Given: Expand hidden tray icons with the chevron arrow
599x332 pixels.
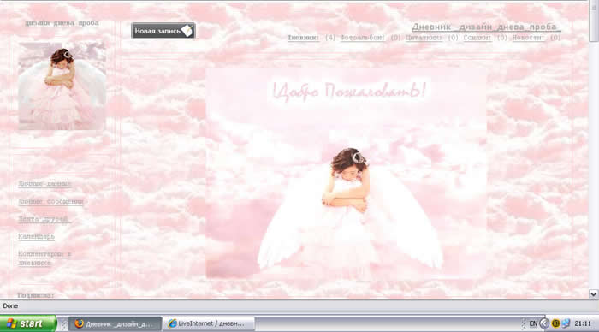Looking at the screenshot, I should [544, 323].
